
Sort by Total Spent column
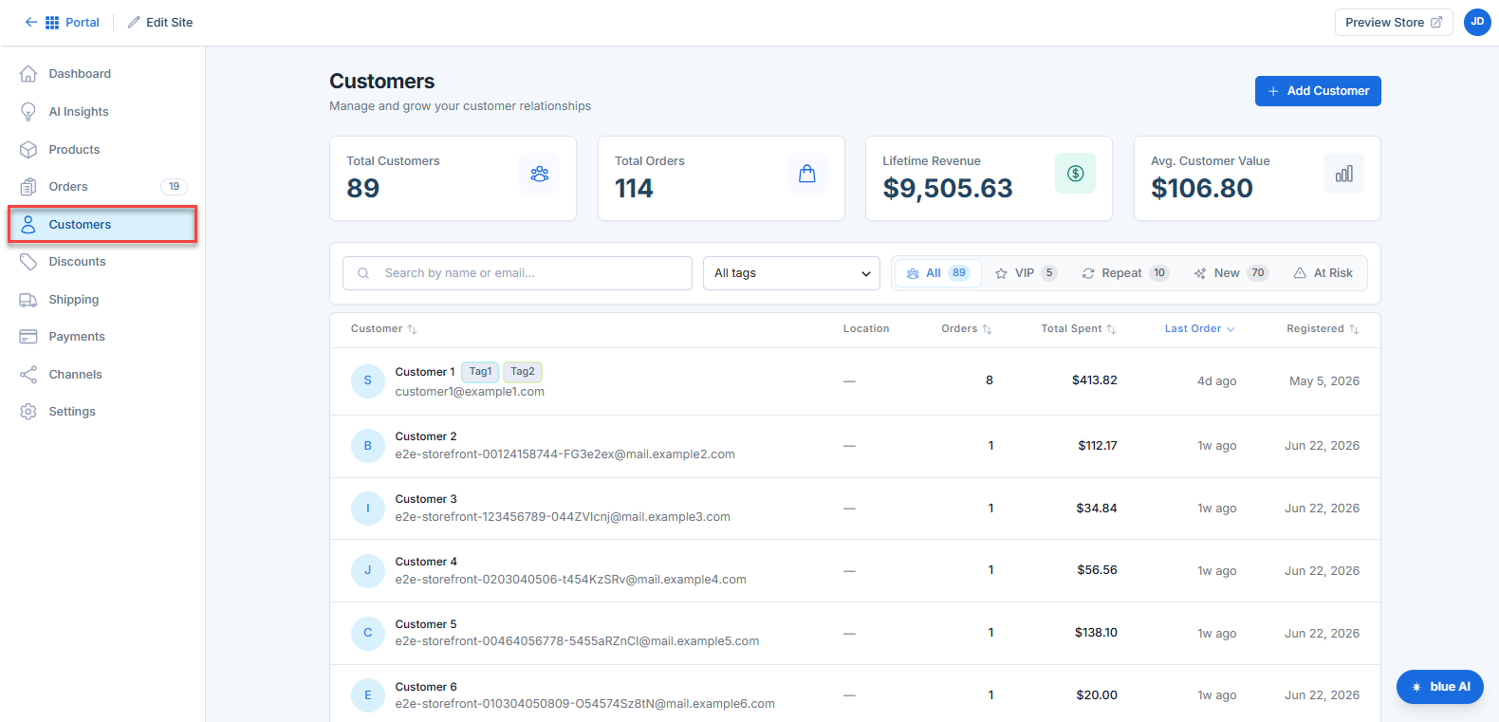click(1078, 329)
